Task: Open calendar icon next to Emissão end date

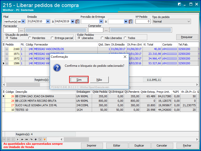Action: pos(77,21)
